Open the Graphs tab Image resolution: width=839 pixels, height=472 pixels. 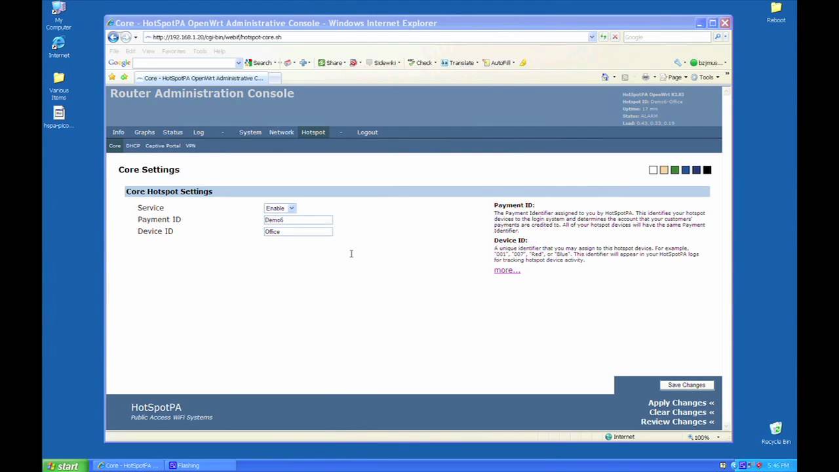[145, 132]
